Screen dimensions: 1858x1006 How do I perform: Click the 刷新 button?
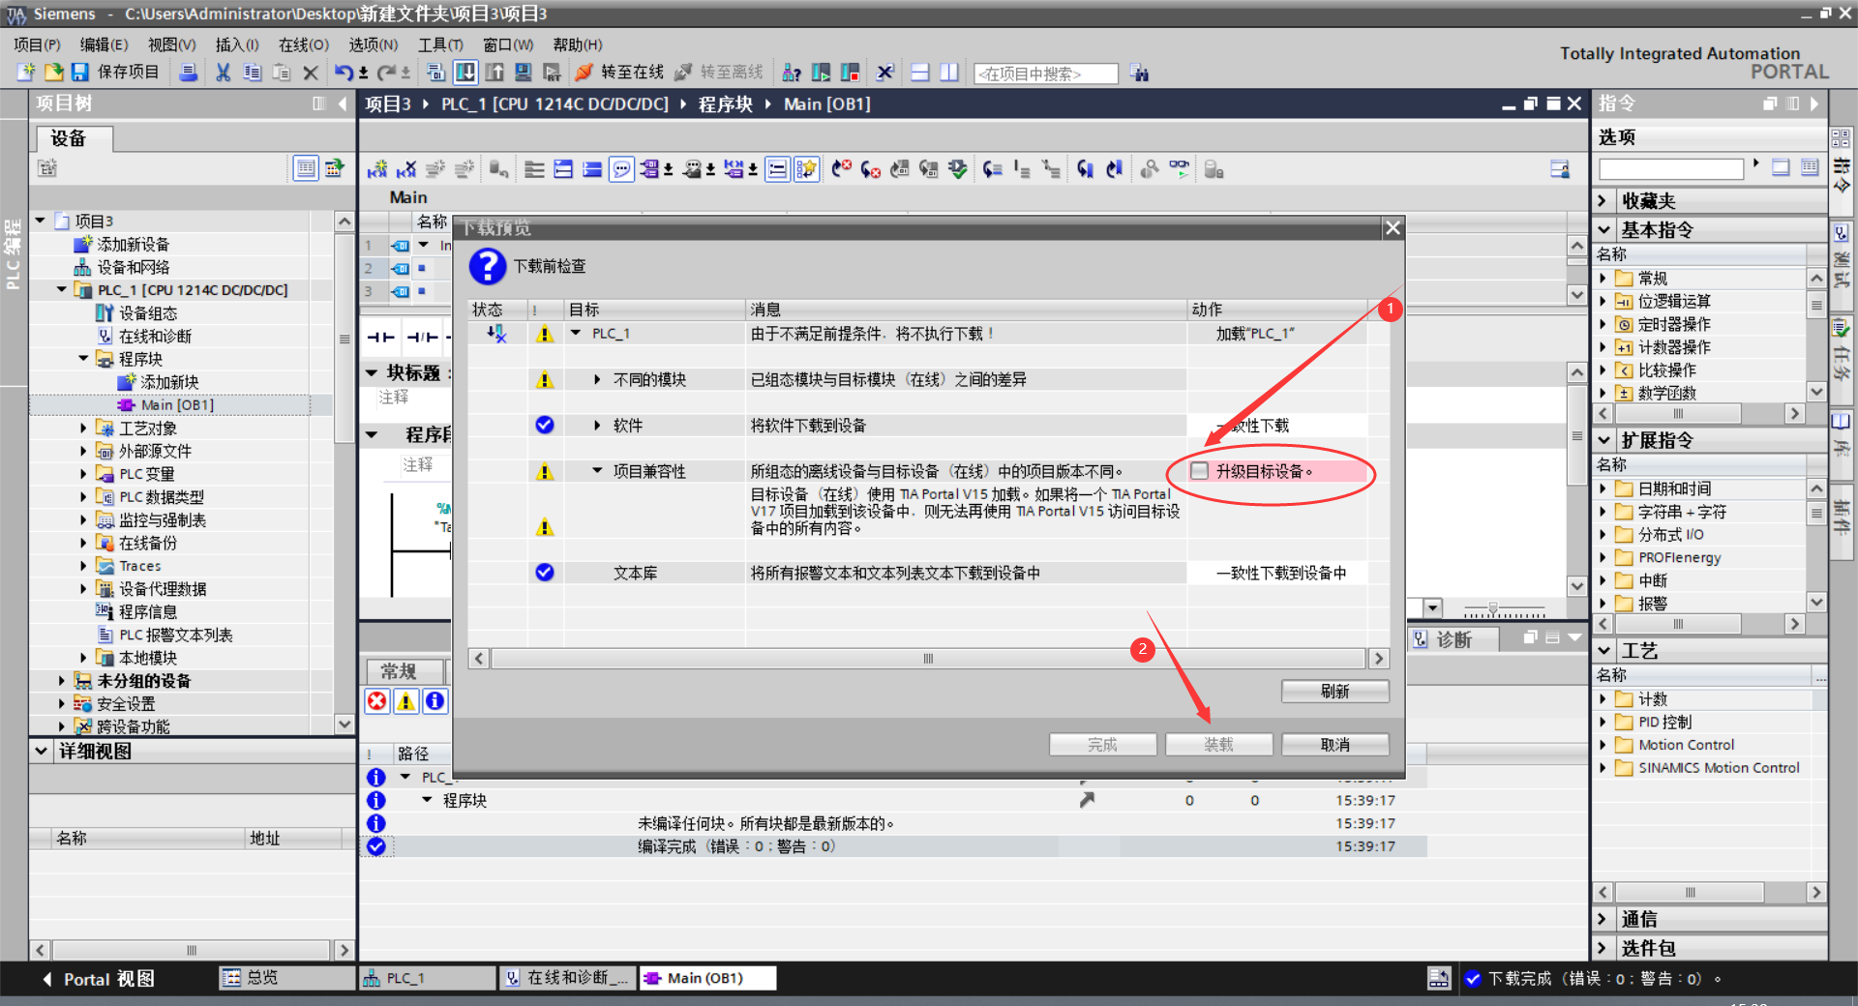pyautogui.click(x=1335, y=692)
